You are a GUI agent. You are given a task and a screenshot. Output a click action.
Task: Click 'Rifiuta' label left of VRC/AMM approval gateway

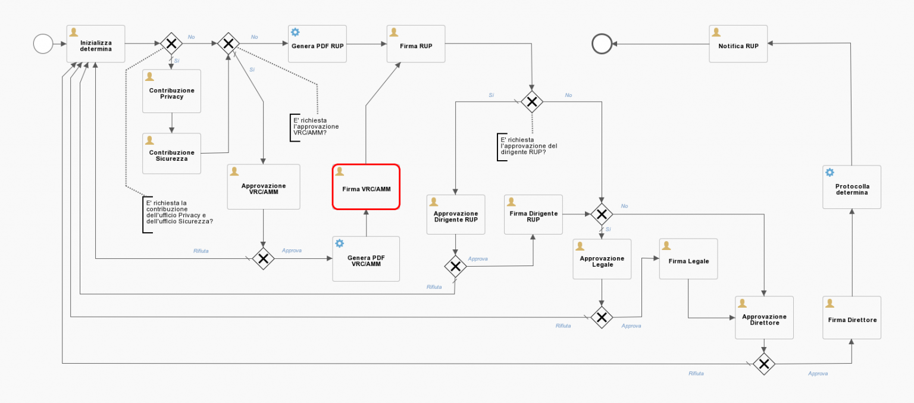pos(201,251)
